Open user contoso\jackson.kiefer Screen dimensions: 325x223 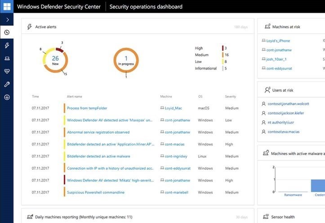pyautogui.click(x=285, y=113)
